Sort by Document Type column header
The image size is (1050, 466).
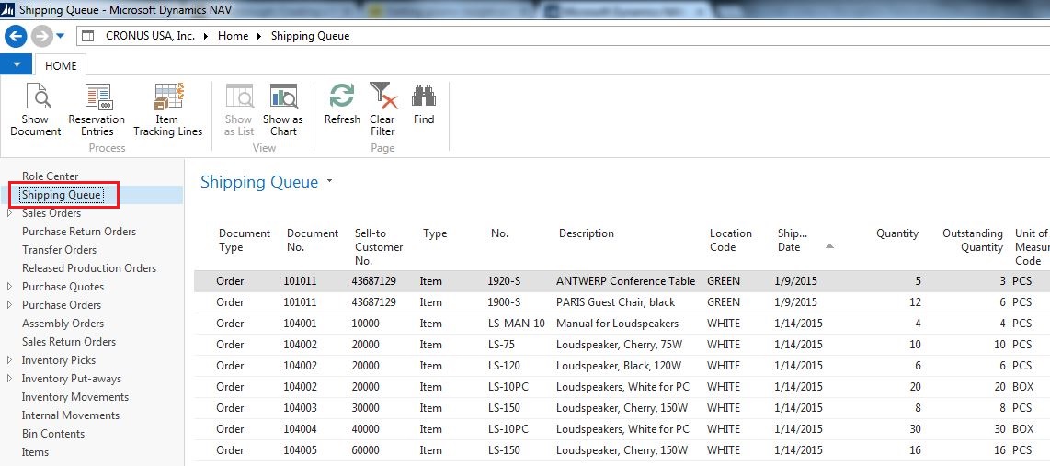[245, 241]
